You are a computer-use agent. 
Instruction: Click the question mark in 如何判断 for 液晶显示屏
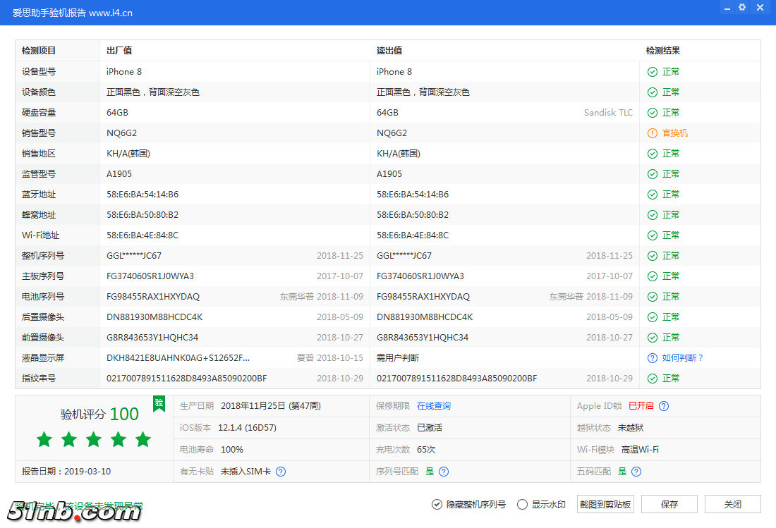click(652, 357)
